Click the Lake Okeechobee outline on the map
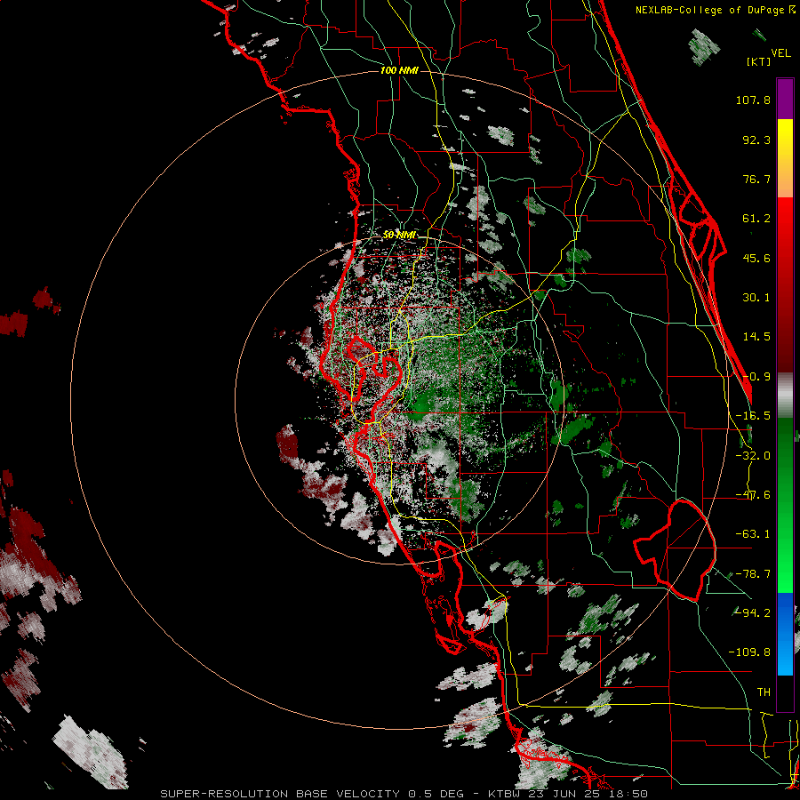This screenshot has width=800, height=800. pos(675,550)
